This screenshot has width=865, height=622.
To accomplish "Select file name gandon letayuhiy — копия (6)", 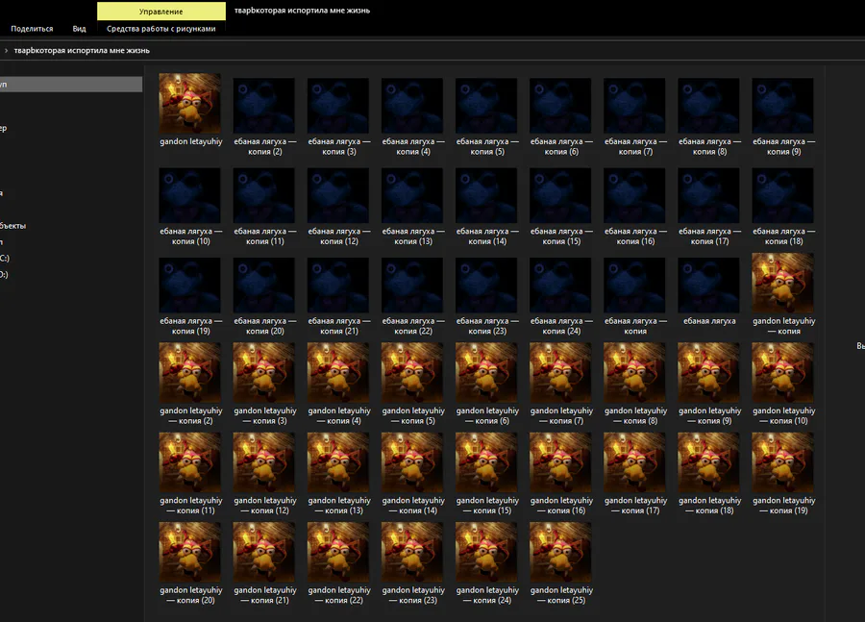I will [487, 415].
